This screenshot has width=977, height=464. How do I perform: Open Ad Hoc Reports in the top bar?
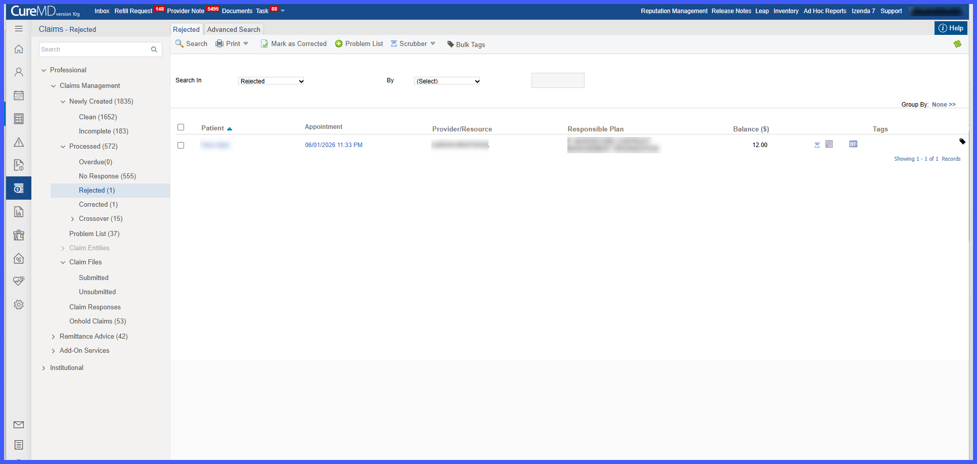tap(825, 11)
